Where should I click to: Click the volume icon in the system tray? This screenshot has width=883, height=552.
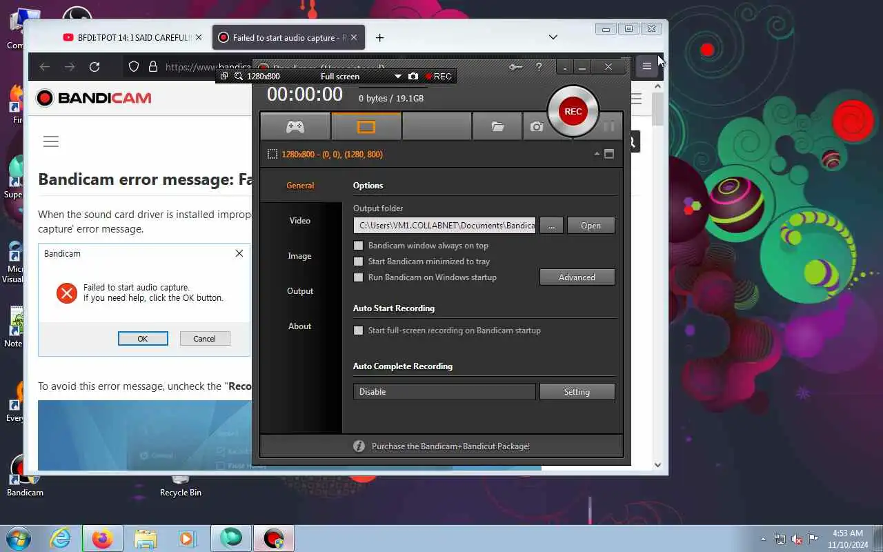[x=797, y=539]
